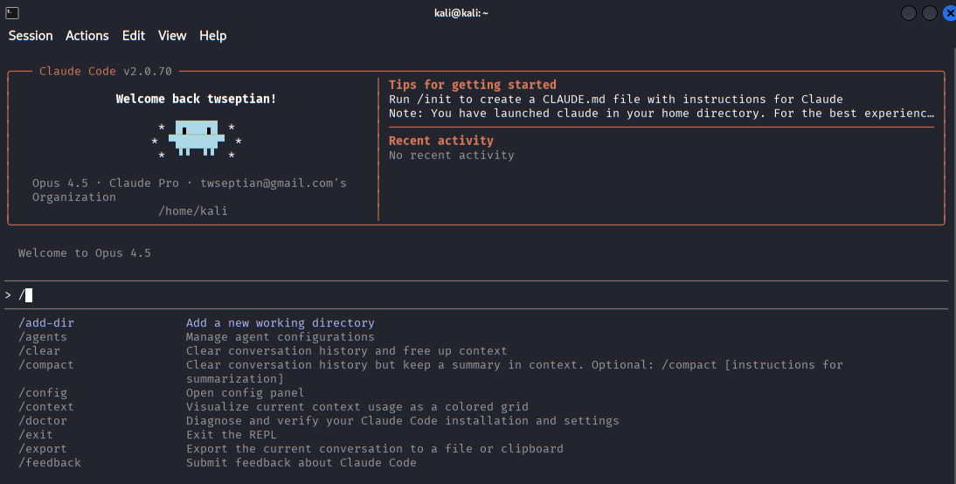Click the terminal icon in title bar
956x484 pixels.
12,12
